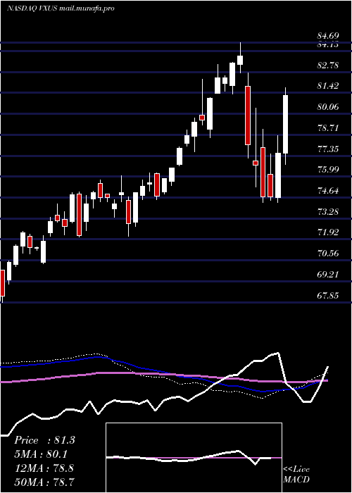Select the 74.64 price axis label
This screenshot has width=352, height=493.
(328, 191)
